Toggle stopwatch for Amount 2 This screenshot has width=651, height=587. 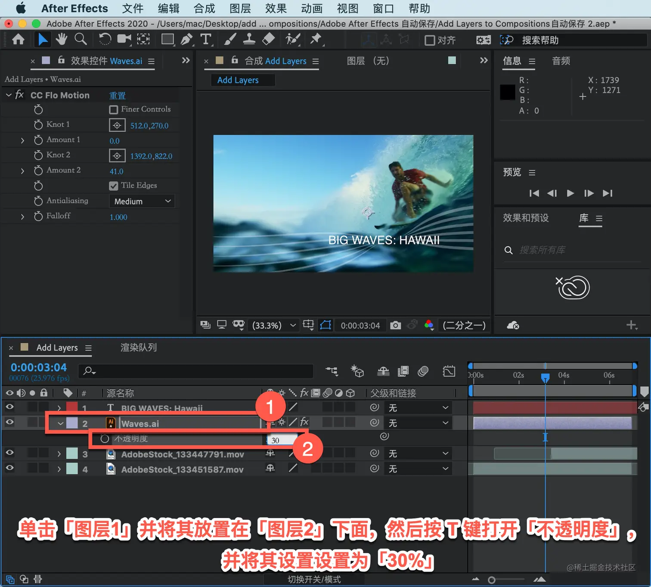38,171
